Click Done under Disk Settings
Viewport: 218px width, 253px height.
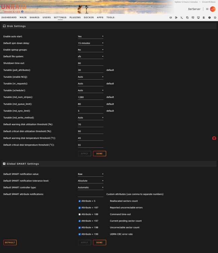[x=99, y=153]
